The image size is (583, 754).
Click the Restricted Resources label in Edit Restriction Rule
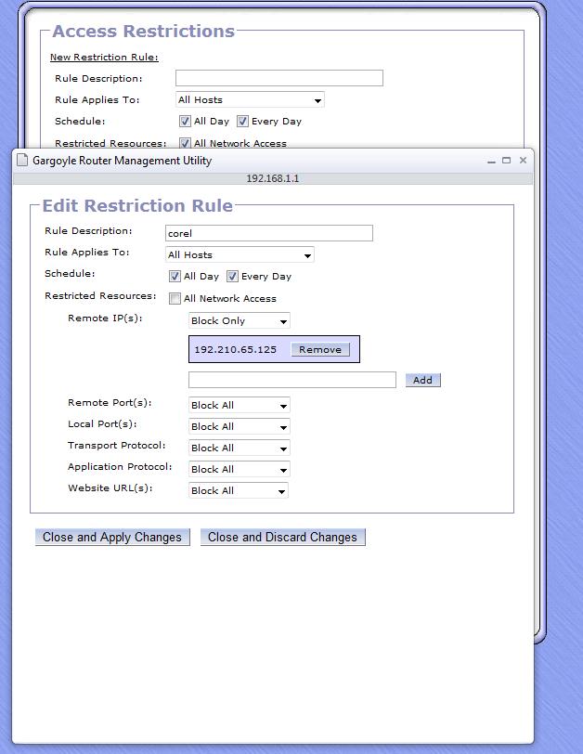point(100,295)
